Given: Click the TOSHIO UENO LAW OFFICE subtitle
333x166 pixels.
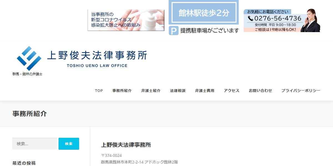Looking at the screenshot, I should [97, 66].
